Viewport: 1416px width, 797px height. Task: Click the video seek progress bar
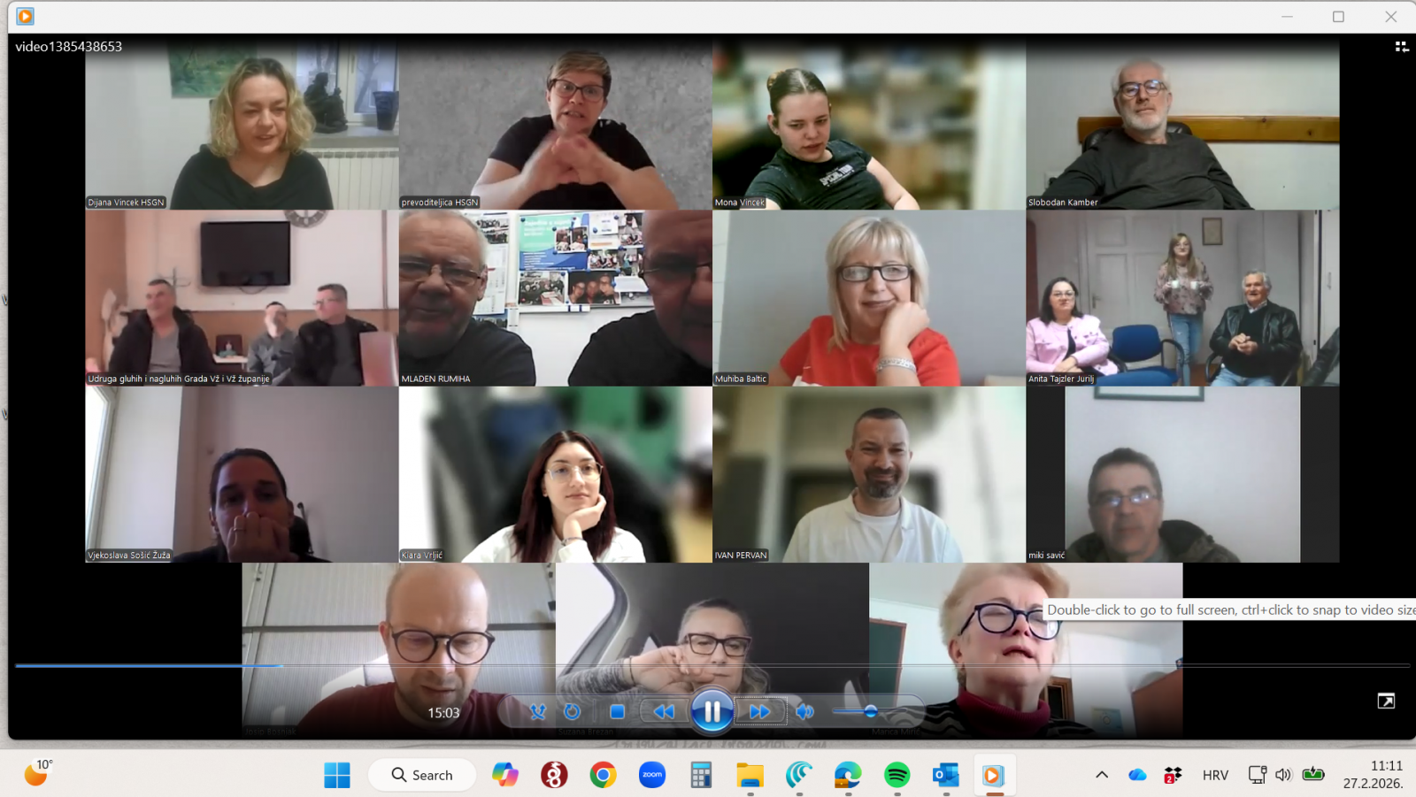(708, 665)
